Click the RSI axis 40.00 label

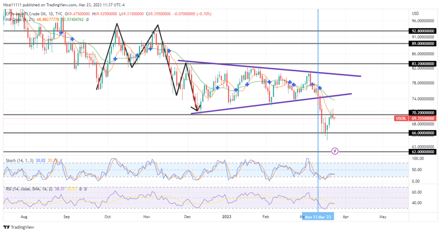(x=417, y=203)
